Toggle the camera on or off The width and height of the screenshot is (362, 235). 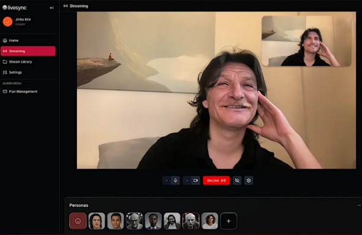point(196,180)
